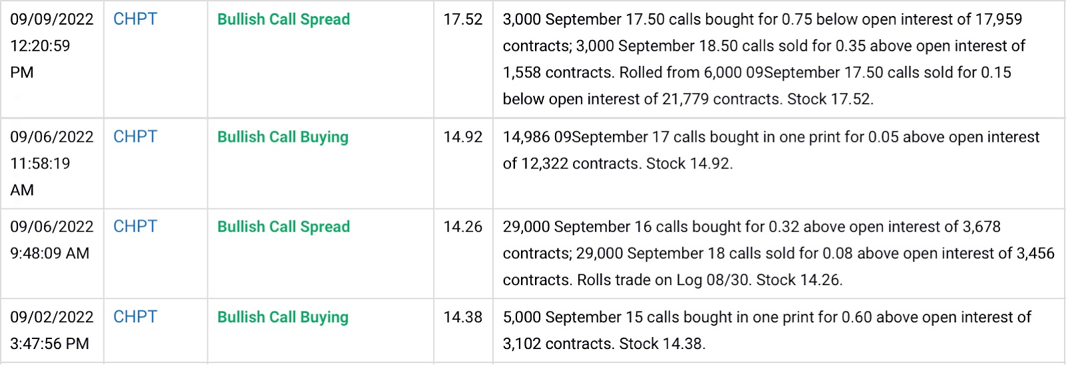Select Bullish Call Spread at price 17.52
The height and width of the screenshot is (367, 1066).
click(283, 19)
